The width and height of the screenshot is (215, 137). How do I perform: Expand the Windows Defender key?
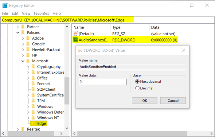coord(28,112)
